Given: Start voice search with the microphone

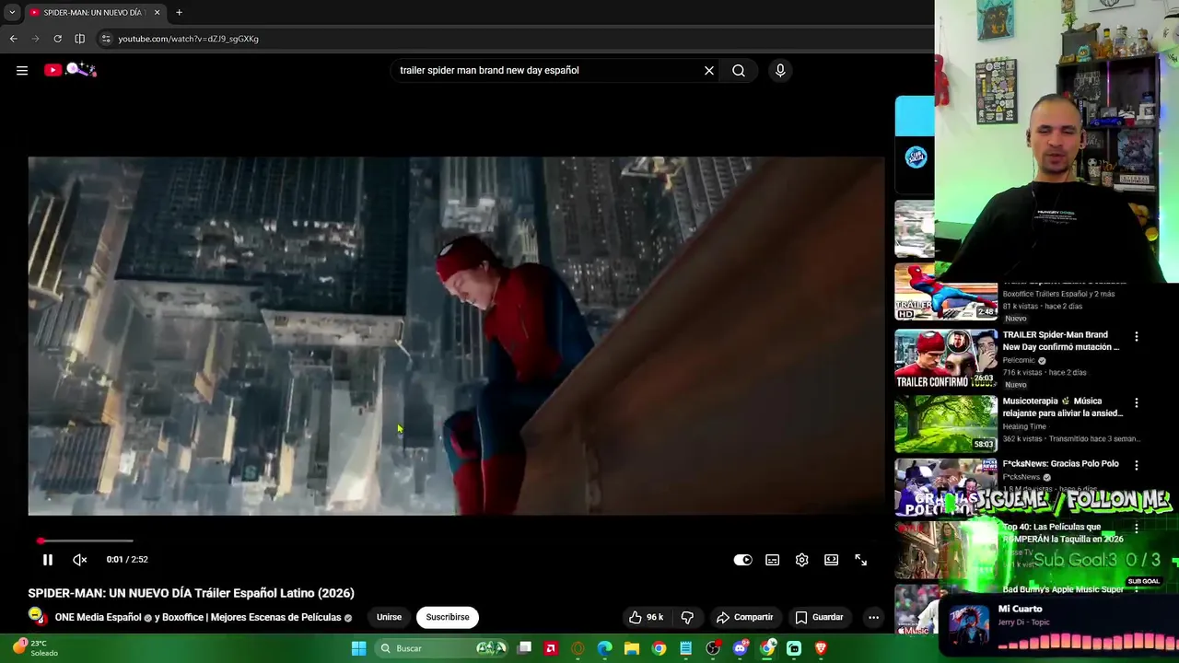Looking at the screenshot, I should (780, 70).
